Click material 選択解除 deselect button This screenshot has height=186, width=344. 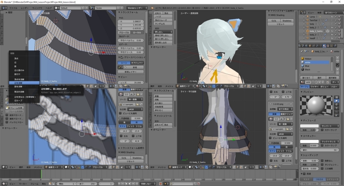333,78
